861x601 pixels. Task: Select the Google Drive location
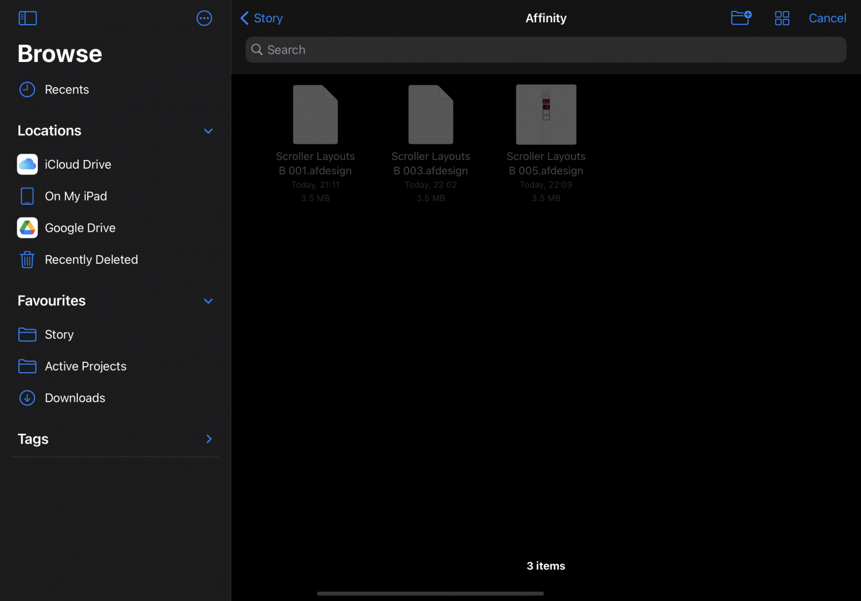(80, 228)
